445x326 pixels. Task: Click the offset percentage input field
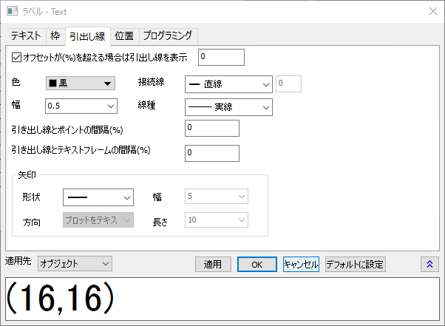(x=221, y=58)
